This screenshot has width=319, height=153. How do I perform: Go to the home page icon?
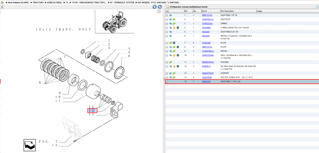(x=2, y=3)
